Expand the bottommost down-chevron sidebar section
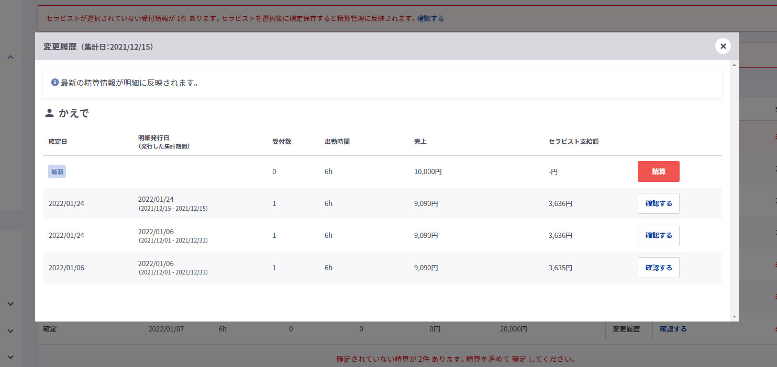This screenshot has height=367, width=777. pyautogui.click(x=10, y=357)
